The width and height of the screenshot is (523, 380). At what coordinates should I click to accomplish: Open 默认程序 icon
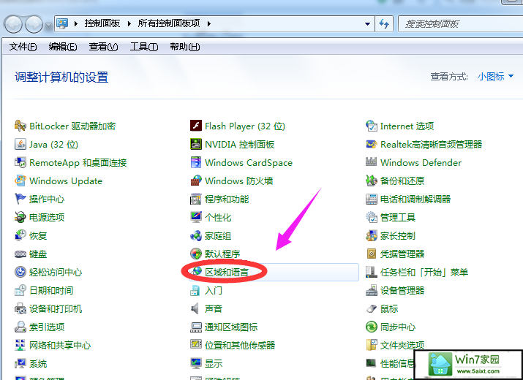pyautogui.click(x=196, y=254)
